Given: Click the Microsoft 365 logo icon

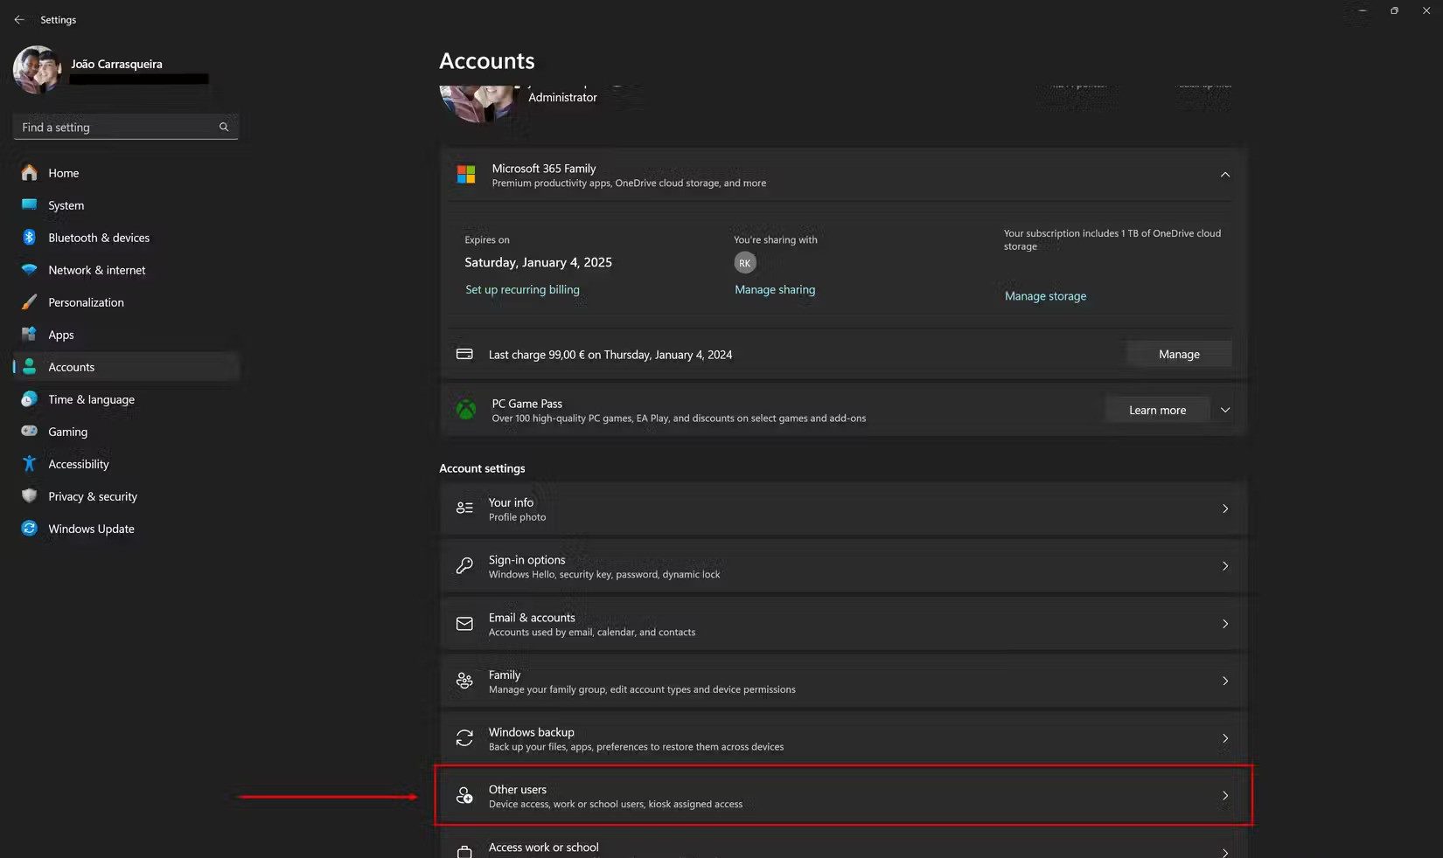Looking at the screenshot, I should pyautogui.click(x=466, y=175).
